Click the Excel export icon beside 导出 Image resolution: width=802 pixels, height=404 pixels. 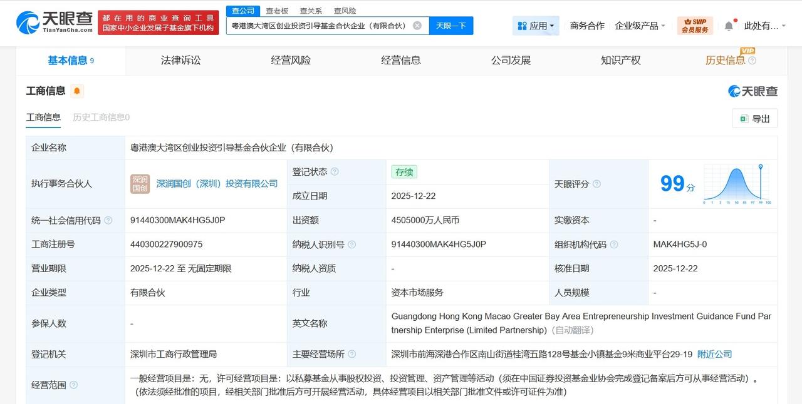[743, 118]
